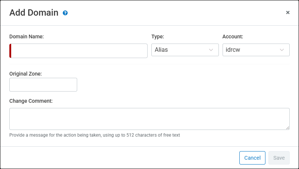This screenshot has width=299, height=169.
Task: Grab the Change Comment resize handle
Action: click(x=287, y=128)
